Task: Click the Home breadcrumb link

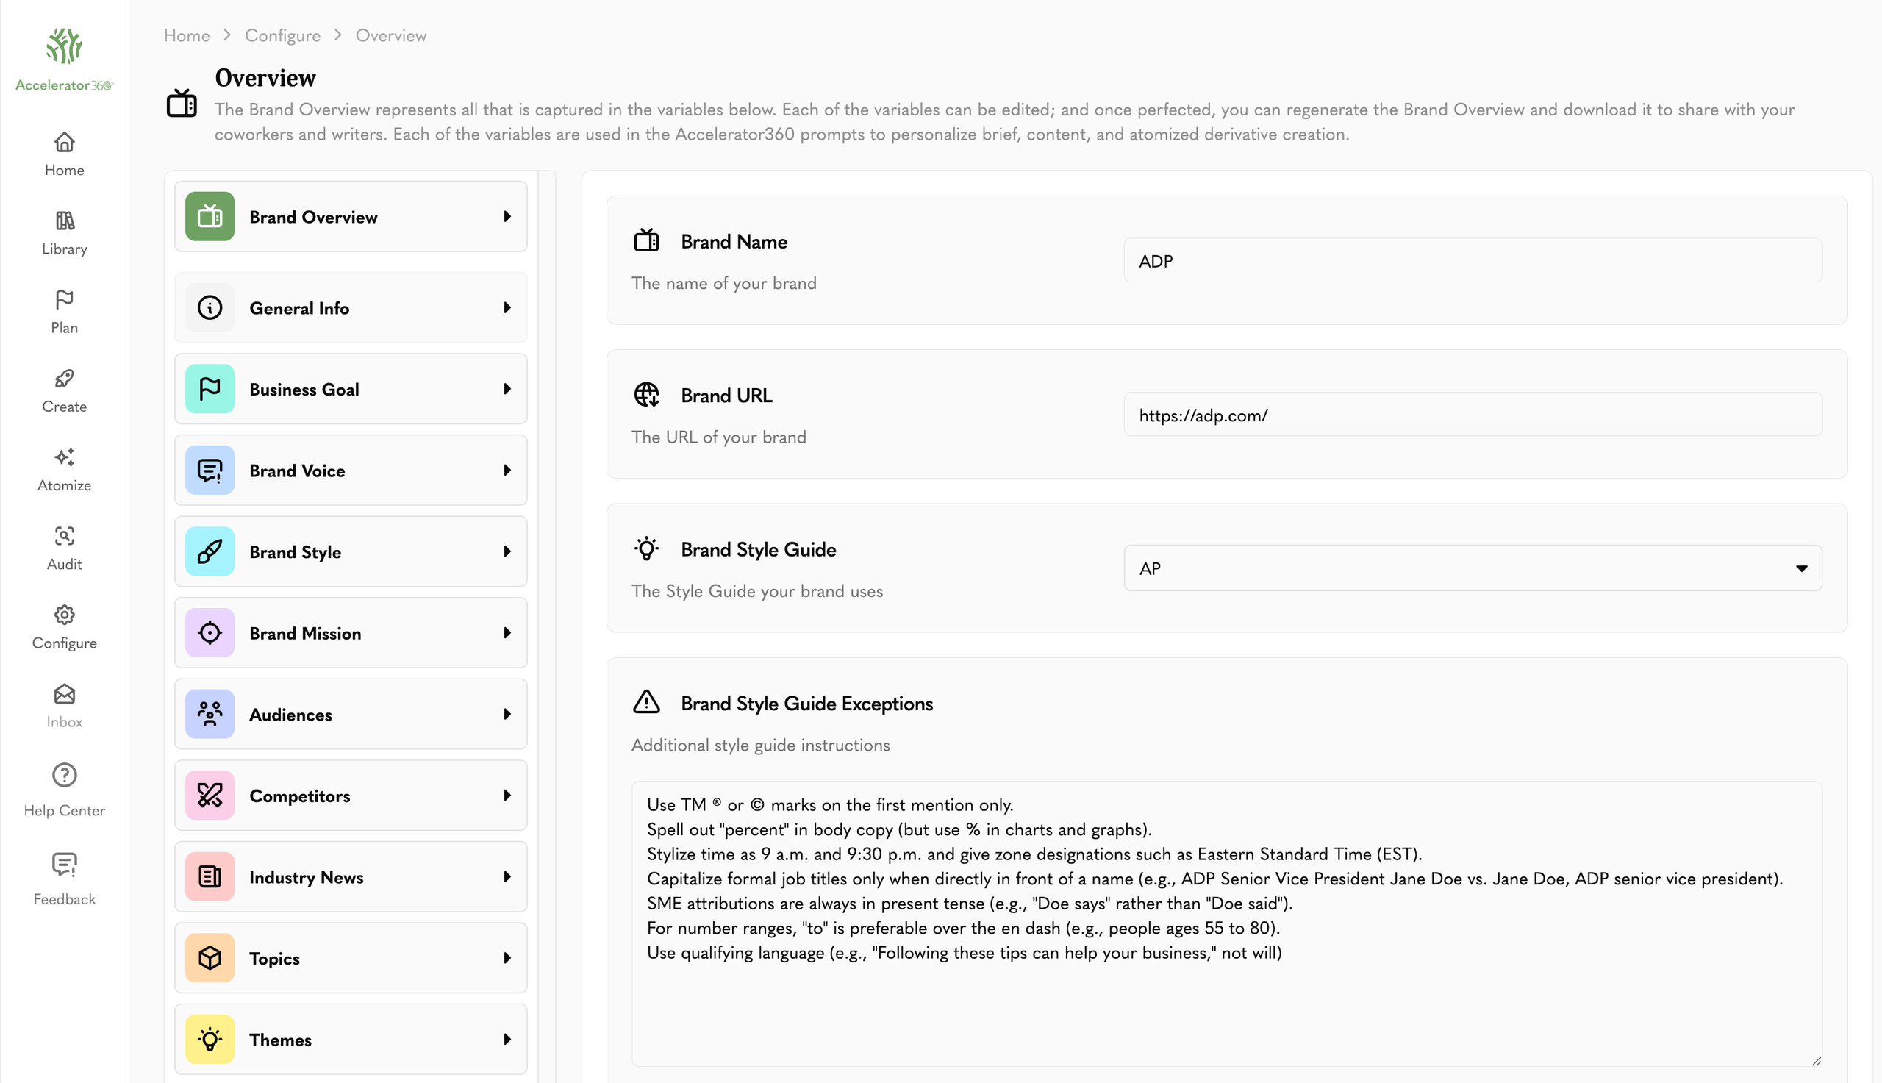Action: (187, 36)
